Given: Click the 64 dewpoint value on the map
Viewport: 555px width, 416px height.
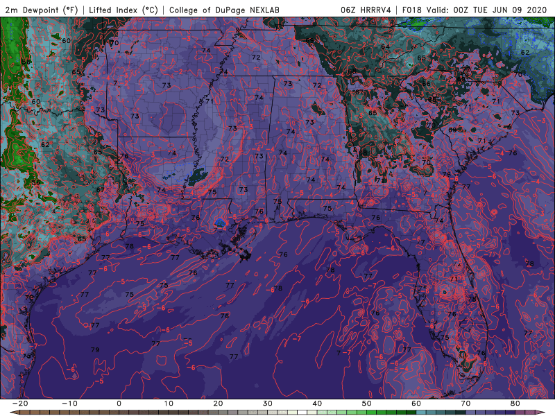Looking at the screenshot, I should (x=386, y=46).
